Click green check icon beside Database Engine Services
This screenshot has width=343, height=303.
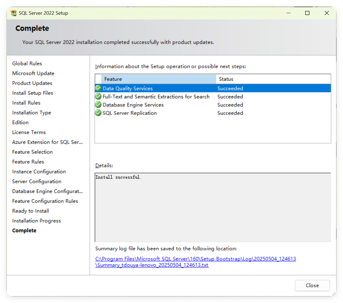pos(98,105)
